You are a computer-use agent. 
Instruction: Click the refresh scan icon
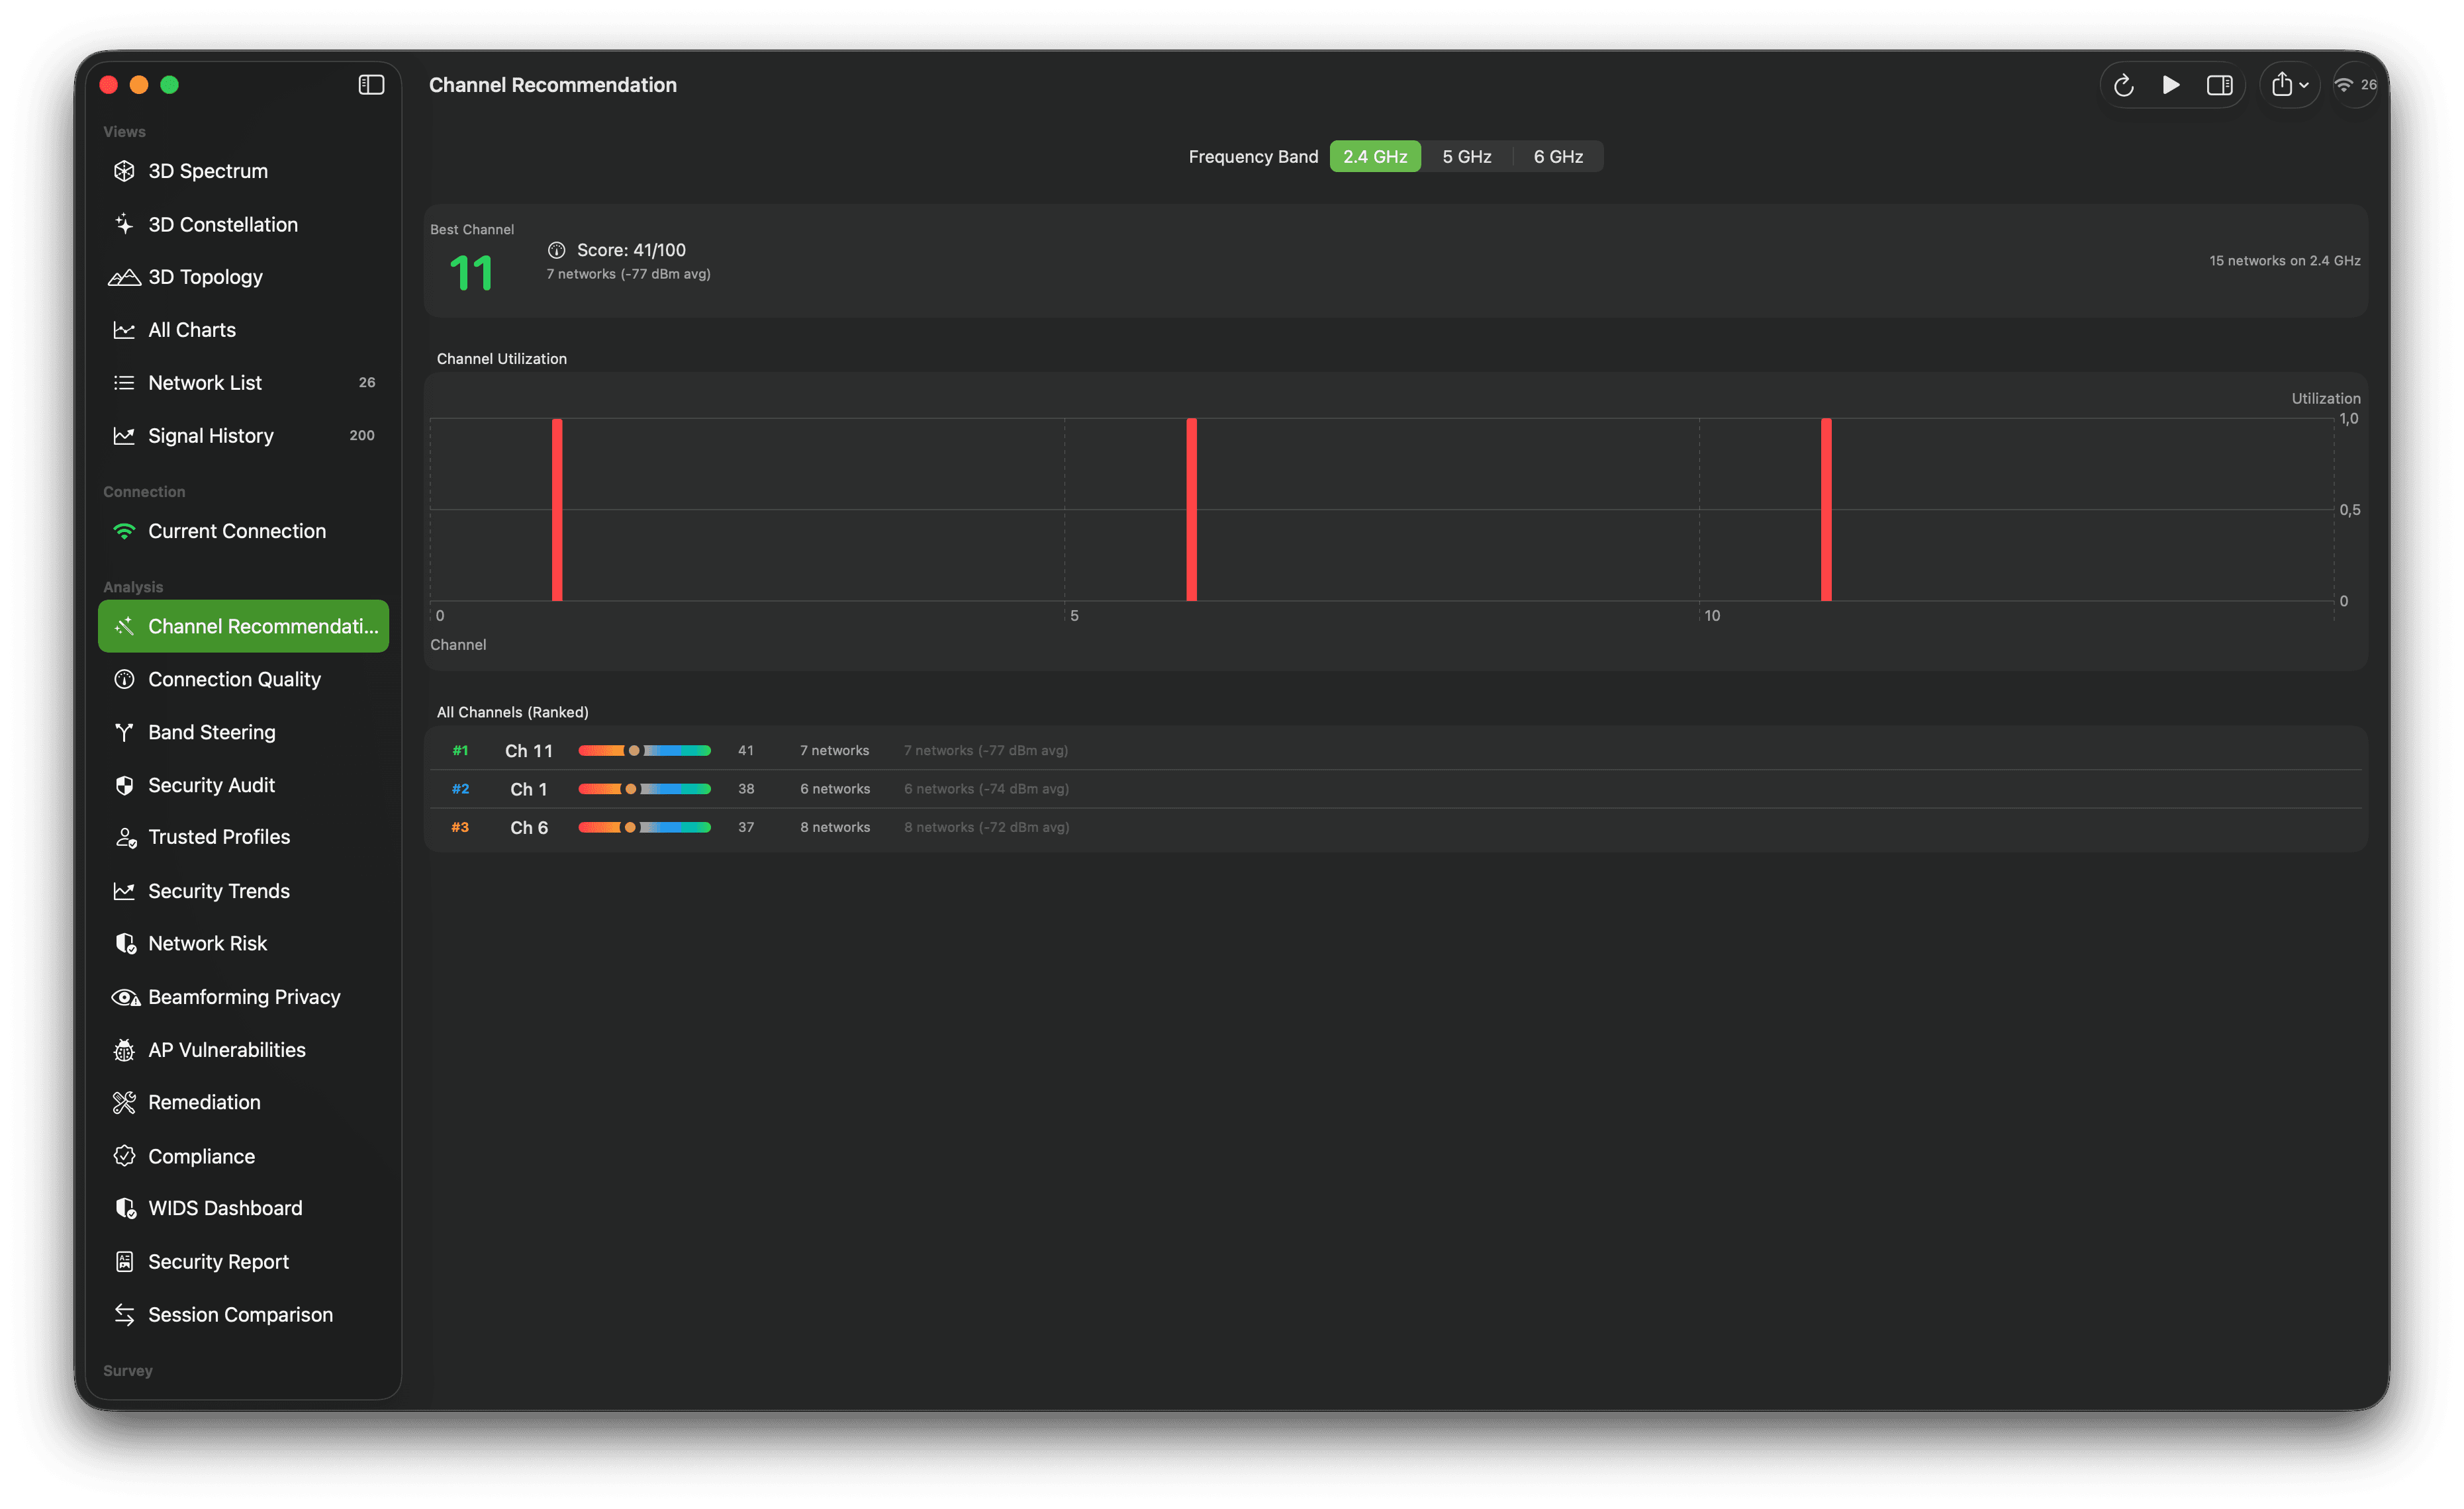coord(2123,85)
